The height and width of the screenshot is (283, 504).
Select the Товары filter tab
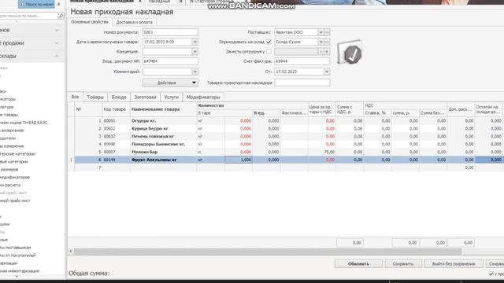95,97
